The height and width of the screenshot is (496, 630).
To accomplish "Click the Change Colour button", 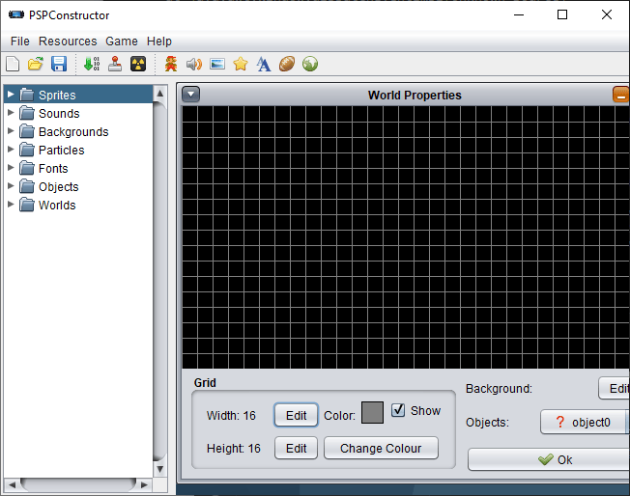I will click(381, 448).
